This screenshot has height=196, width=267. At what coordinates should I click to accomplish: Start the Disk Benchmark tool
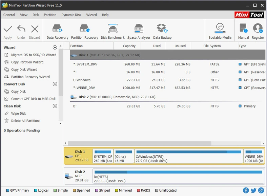112,31
